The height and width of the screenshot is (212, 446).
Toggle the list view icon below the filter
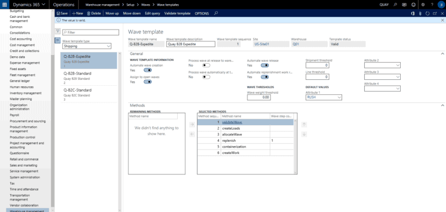pyautogui.click(x=57, y=41)
